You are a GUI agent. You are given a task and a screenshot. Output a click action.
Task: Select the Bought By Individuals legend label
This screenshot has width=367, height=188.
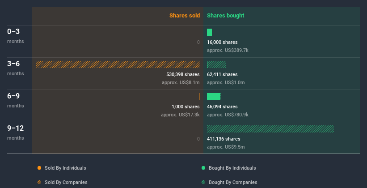tap(232, 168)
